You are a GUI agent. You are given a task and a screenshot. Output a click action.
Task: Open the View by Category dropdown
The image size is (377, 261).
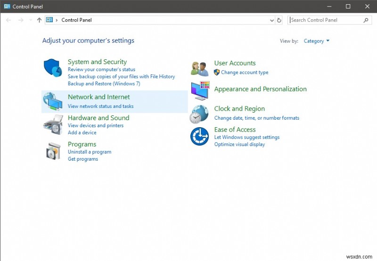pos(316,41)
